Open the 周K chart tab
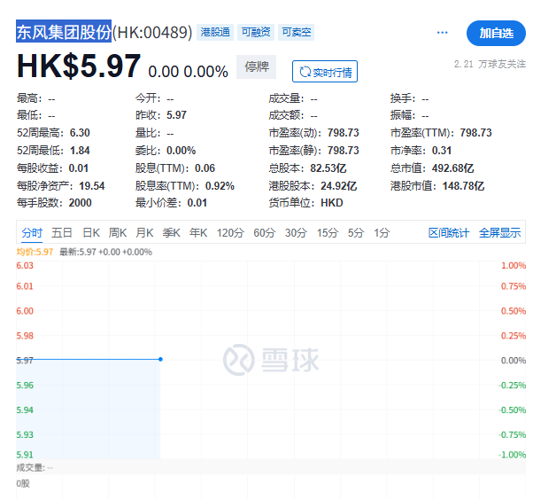 point(118,233)
